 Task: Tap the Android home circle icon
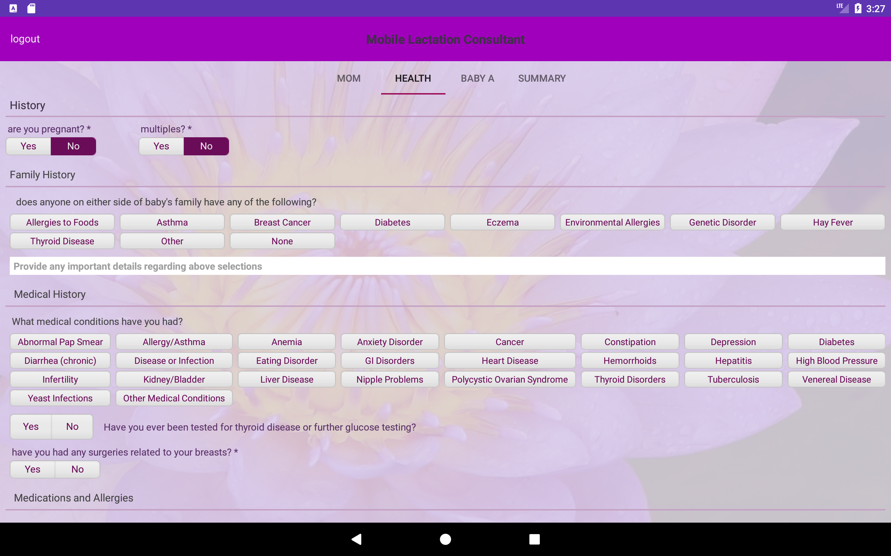click(445, 539)
